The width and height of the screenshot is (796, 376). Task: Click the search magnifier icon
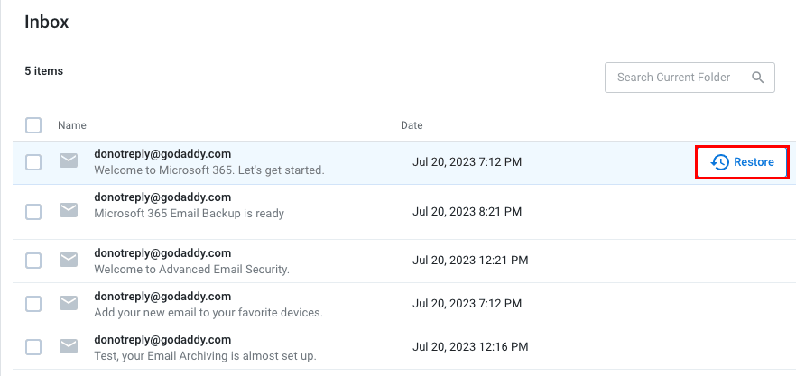758,78
